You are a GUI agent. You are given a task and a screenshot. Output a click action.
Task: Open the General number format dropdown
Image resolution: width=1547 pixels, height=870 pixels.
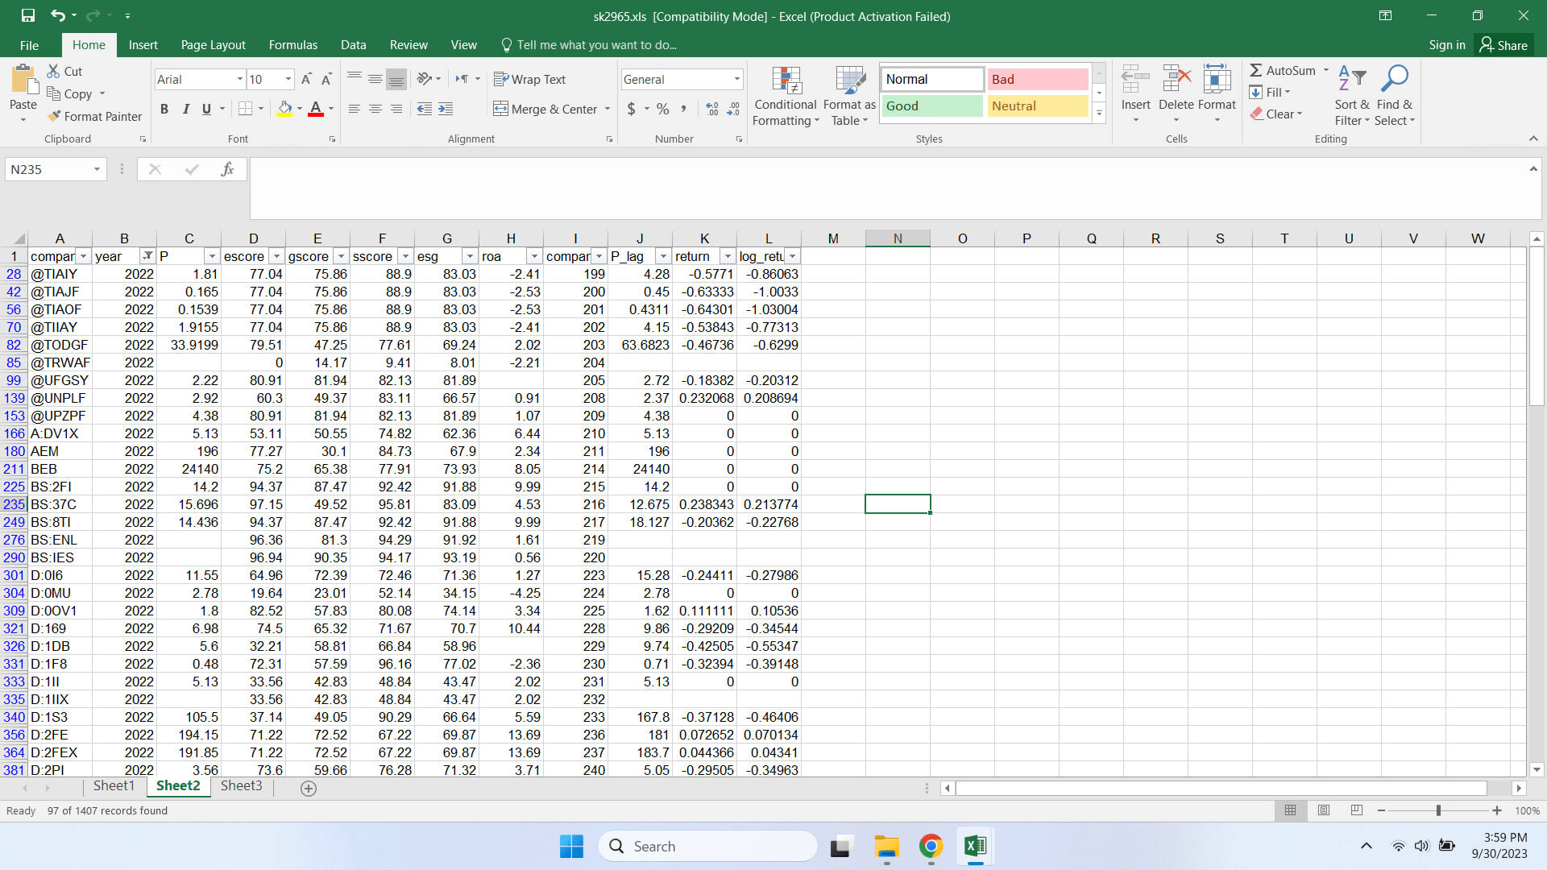click(x=736, y=79)
